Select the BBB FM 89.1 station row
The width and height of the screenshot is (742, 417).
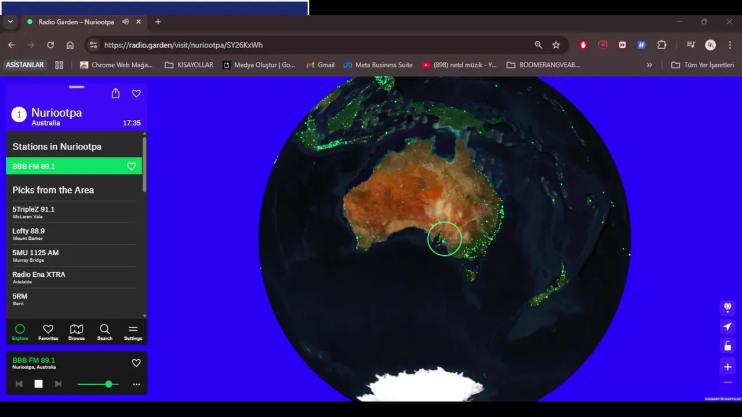coord(74,166)
